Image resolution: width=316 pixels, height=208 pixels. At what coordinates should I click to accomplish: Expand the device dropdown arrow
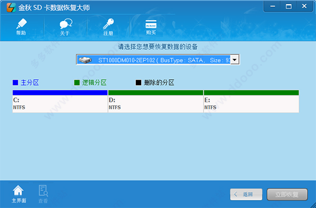tap(234, 60)
